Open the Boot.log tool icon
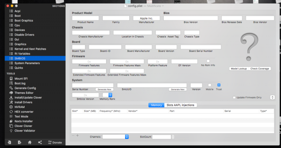The image size is (281, 148). [x=11, y=83]
